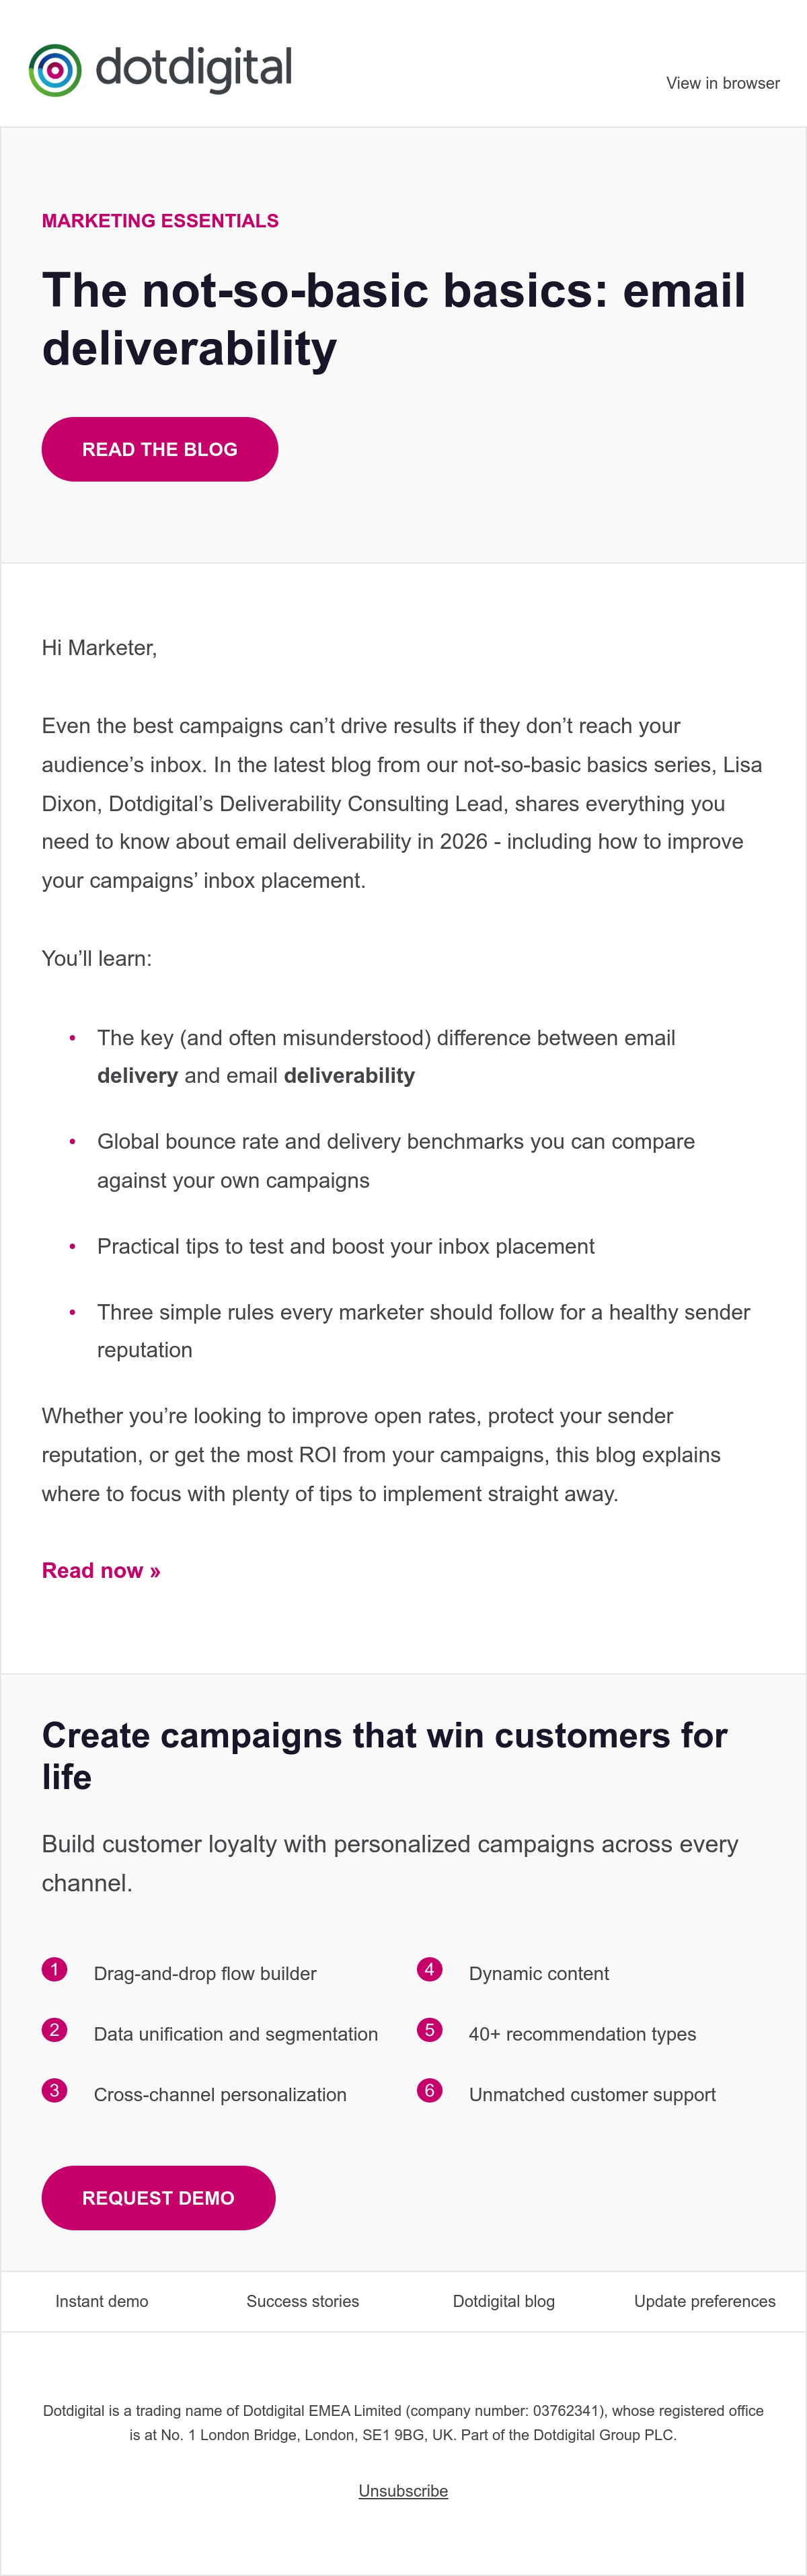Click the number 3 circle icon
Screen dimensions: 807x2576
click(x=54, y=2089)
